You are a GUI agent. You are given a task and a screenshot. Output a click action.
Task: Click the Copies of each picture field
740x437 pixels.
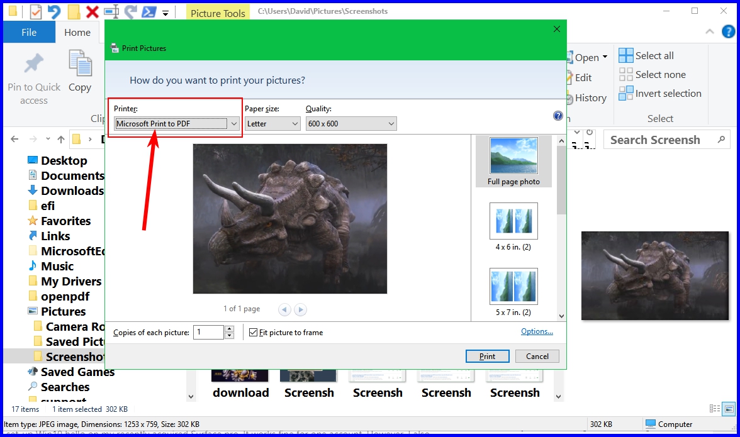pos(209,333)
